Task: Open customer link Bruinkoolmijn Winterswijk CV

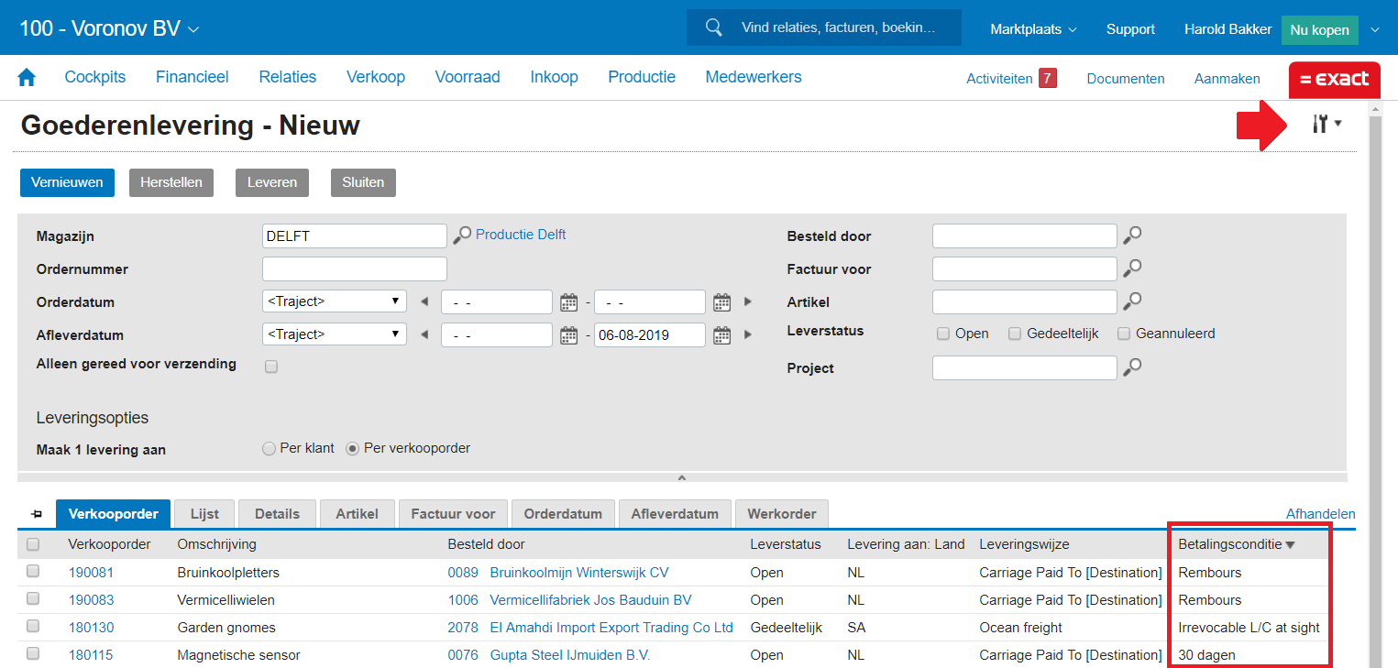Action: (578, 573)
